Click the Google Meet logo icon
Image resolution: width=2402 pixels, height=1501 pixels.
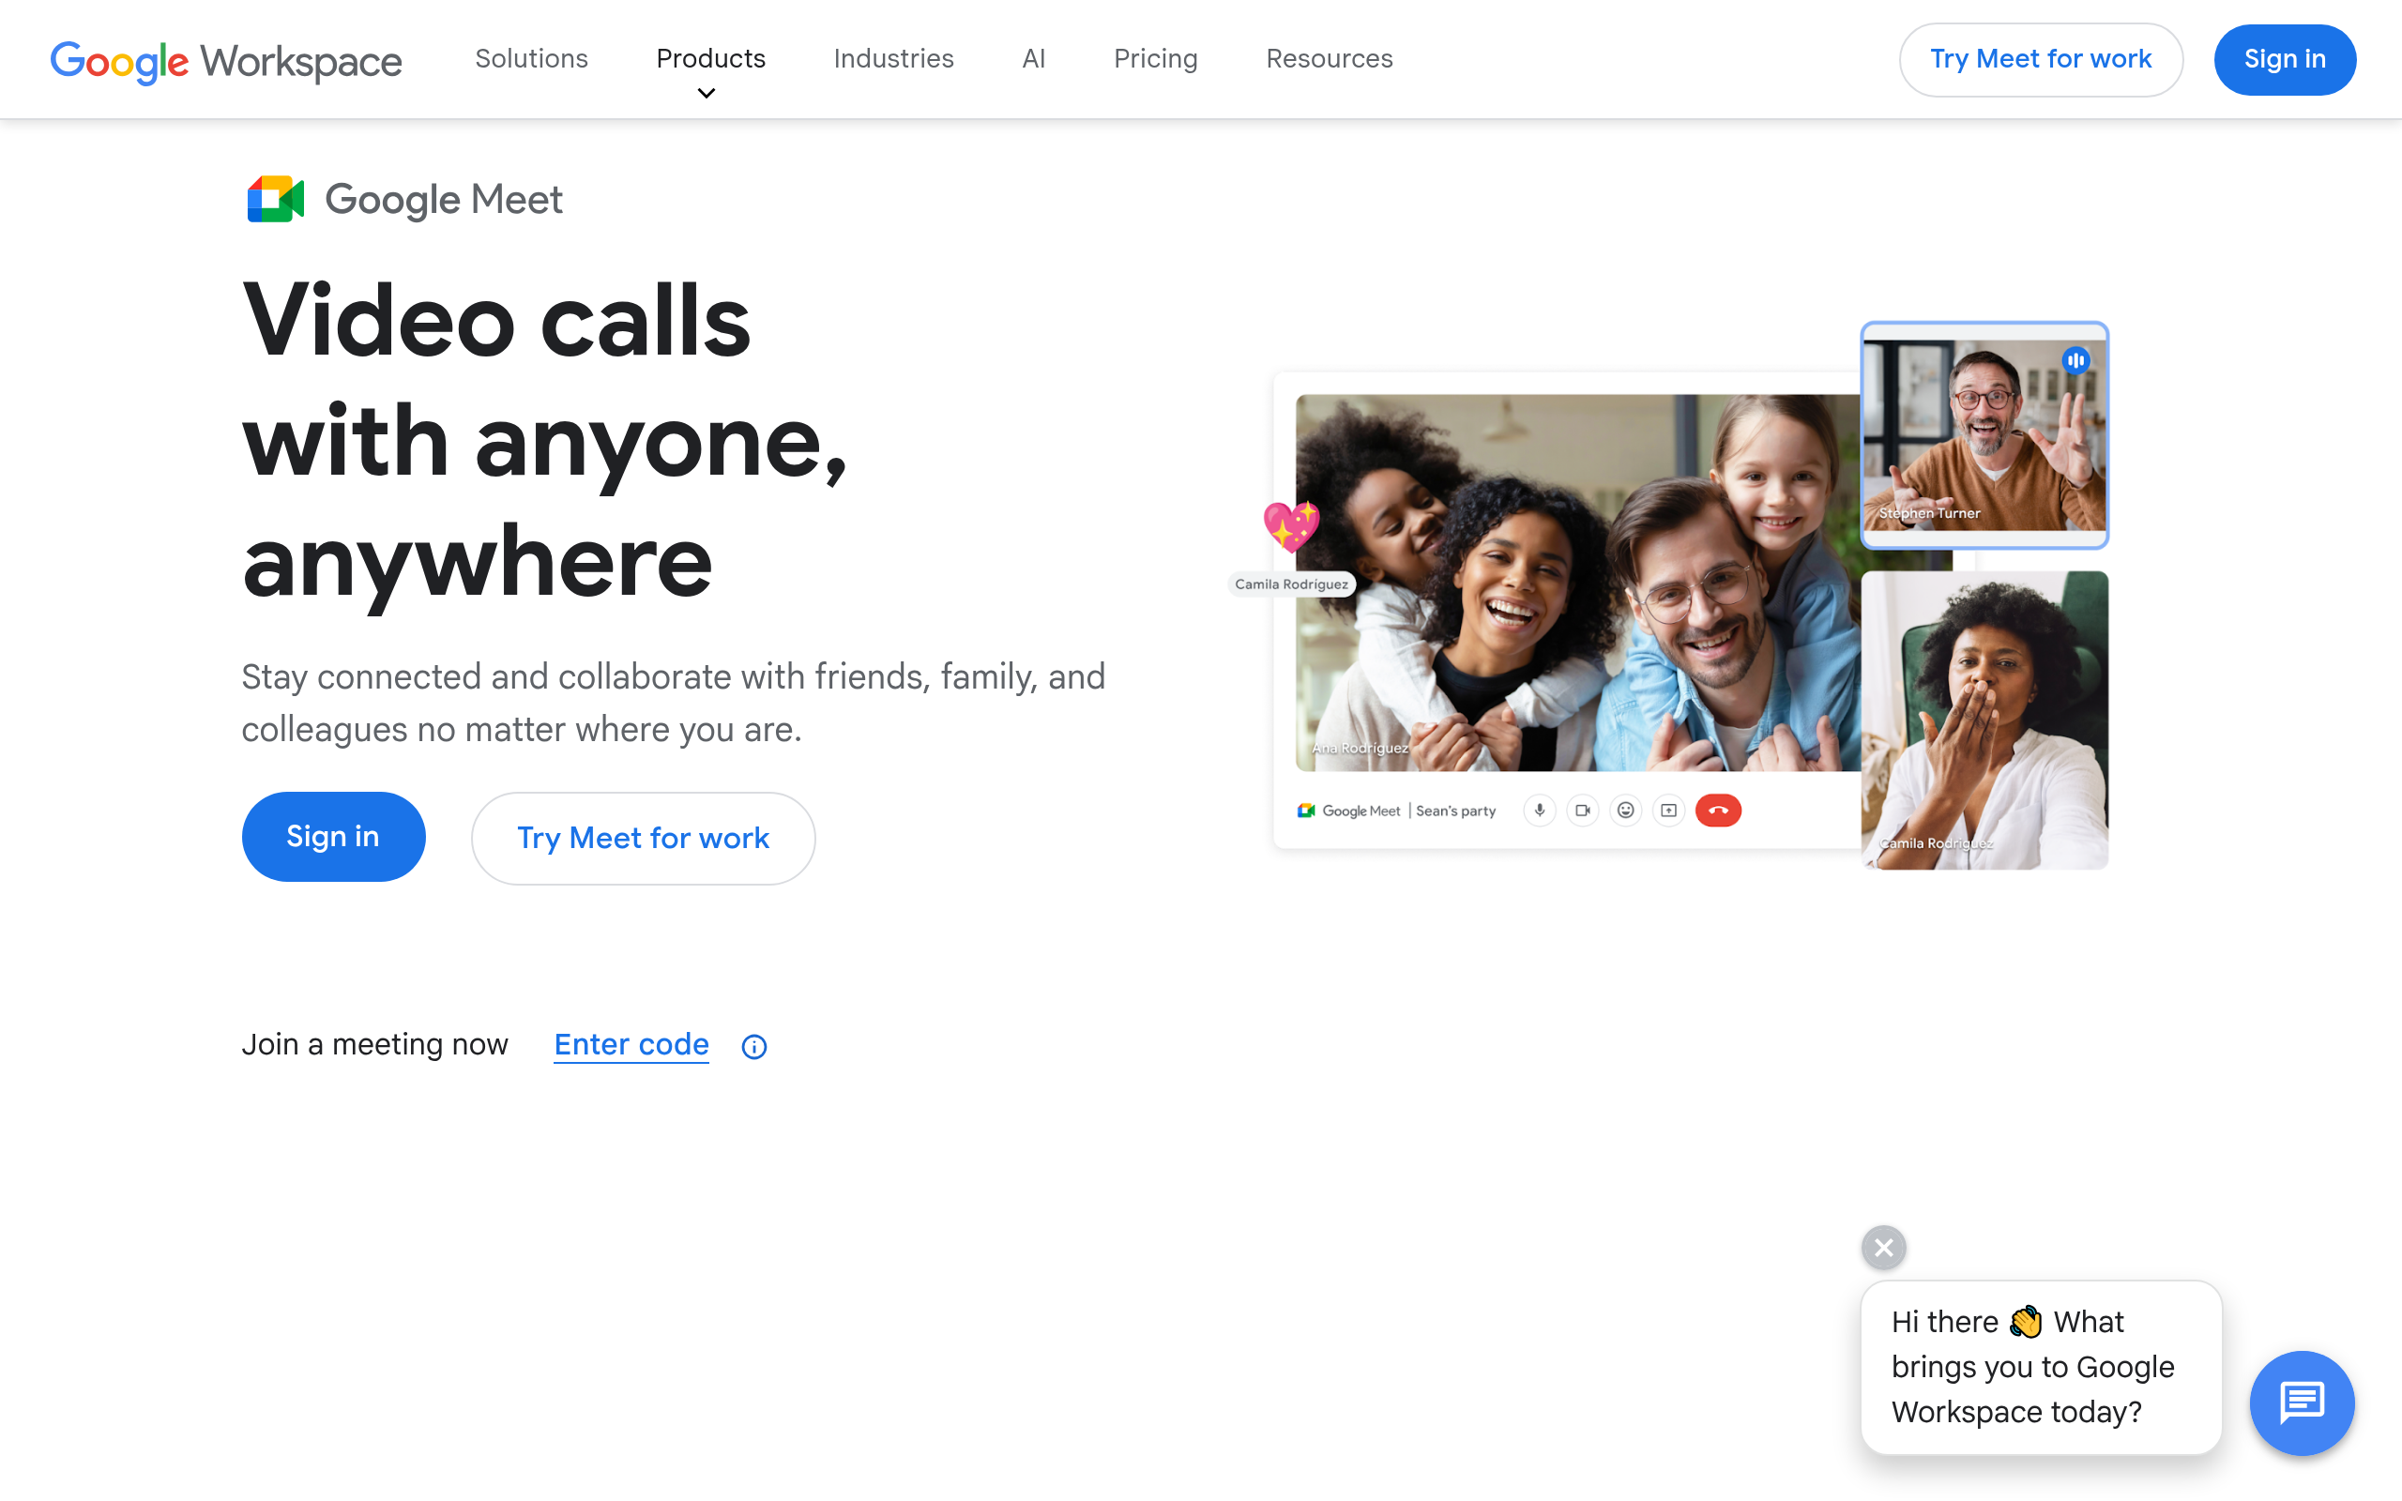point(273,199)
